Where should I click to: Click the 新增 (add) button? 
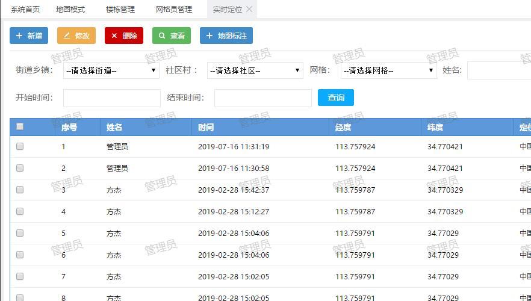[x=29, y=36]
